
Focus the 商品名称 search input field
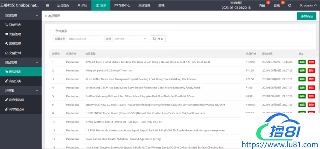tap(84, 38)
